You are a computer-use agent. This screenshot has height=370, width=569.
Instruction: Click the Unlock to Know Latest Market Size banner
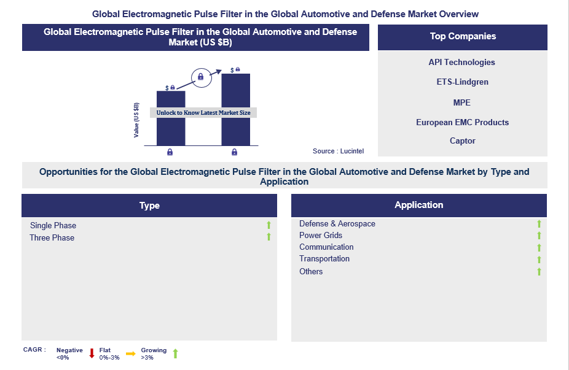[203, 113]
